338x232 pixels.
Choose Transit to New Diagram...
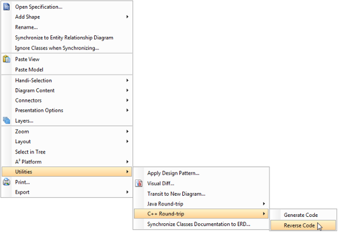click(x=201, y=194)
